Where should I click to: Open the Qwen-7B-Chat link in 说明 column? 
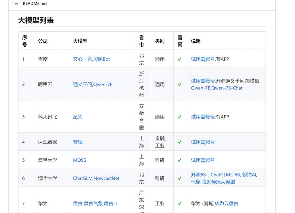[227, 88]
